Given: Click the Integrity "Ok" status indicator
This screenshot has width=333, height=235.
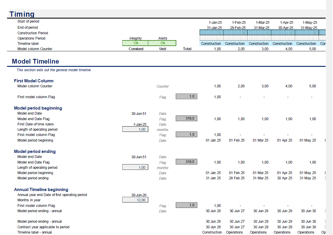Looking at the screenshot, I should [x=136, y=43].
